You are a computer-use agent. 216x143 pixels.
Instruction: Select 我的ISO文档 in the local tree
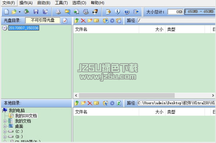(x=26, y=116)
